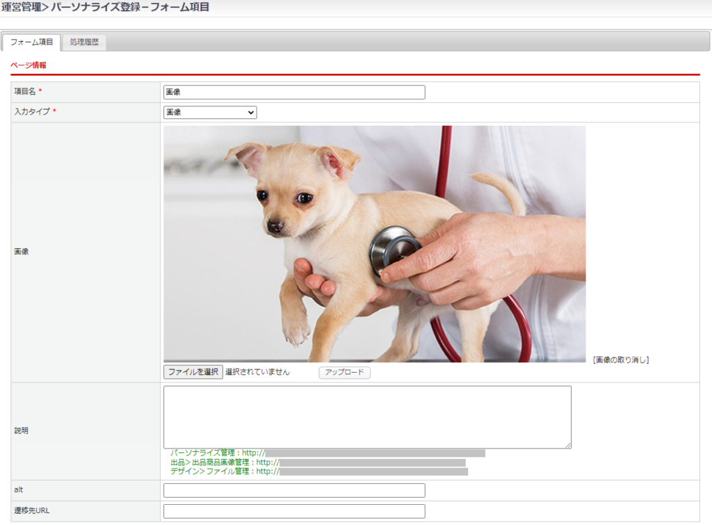712x525 pixels.
Task: Click the 説明 row label
Action: 22,430
